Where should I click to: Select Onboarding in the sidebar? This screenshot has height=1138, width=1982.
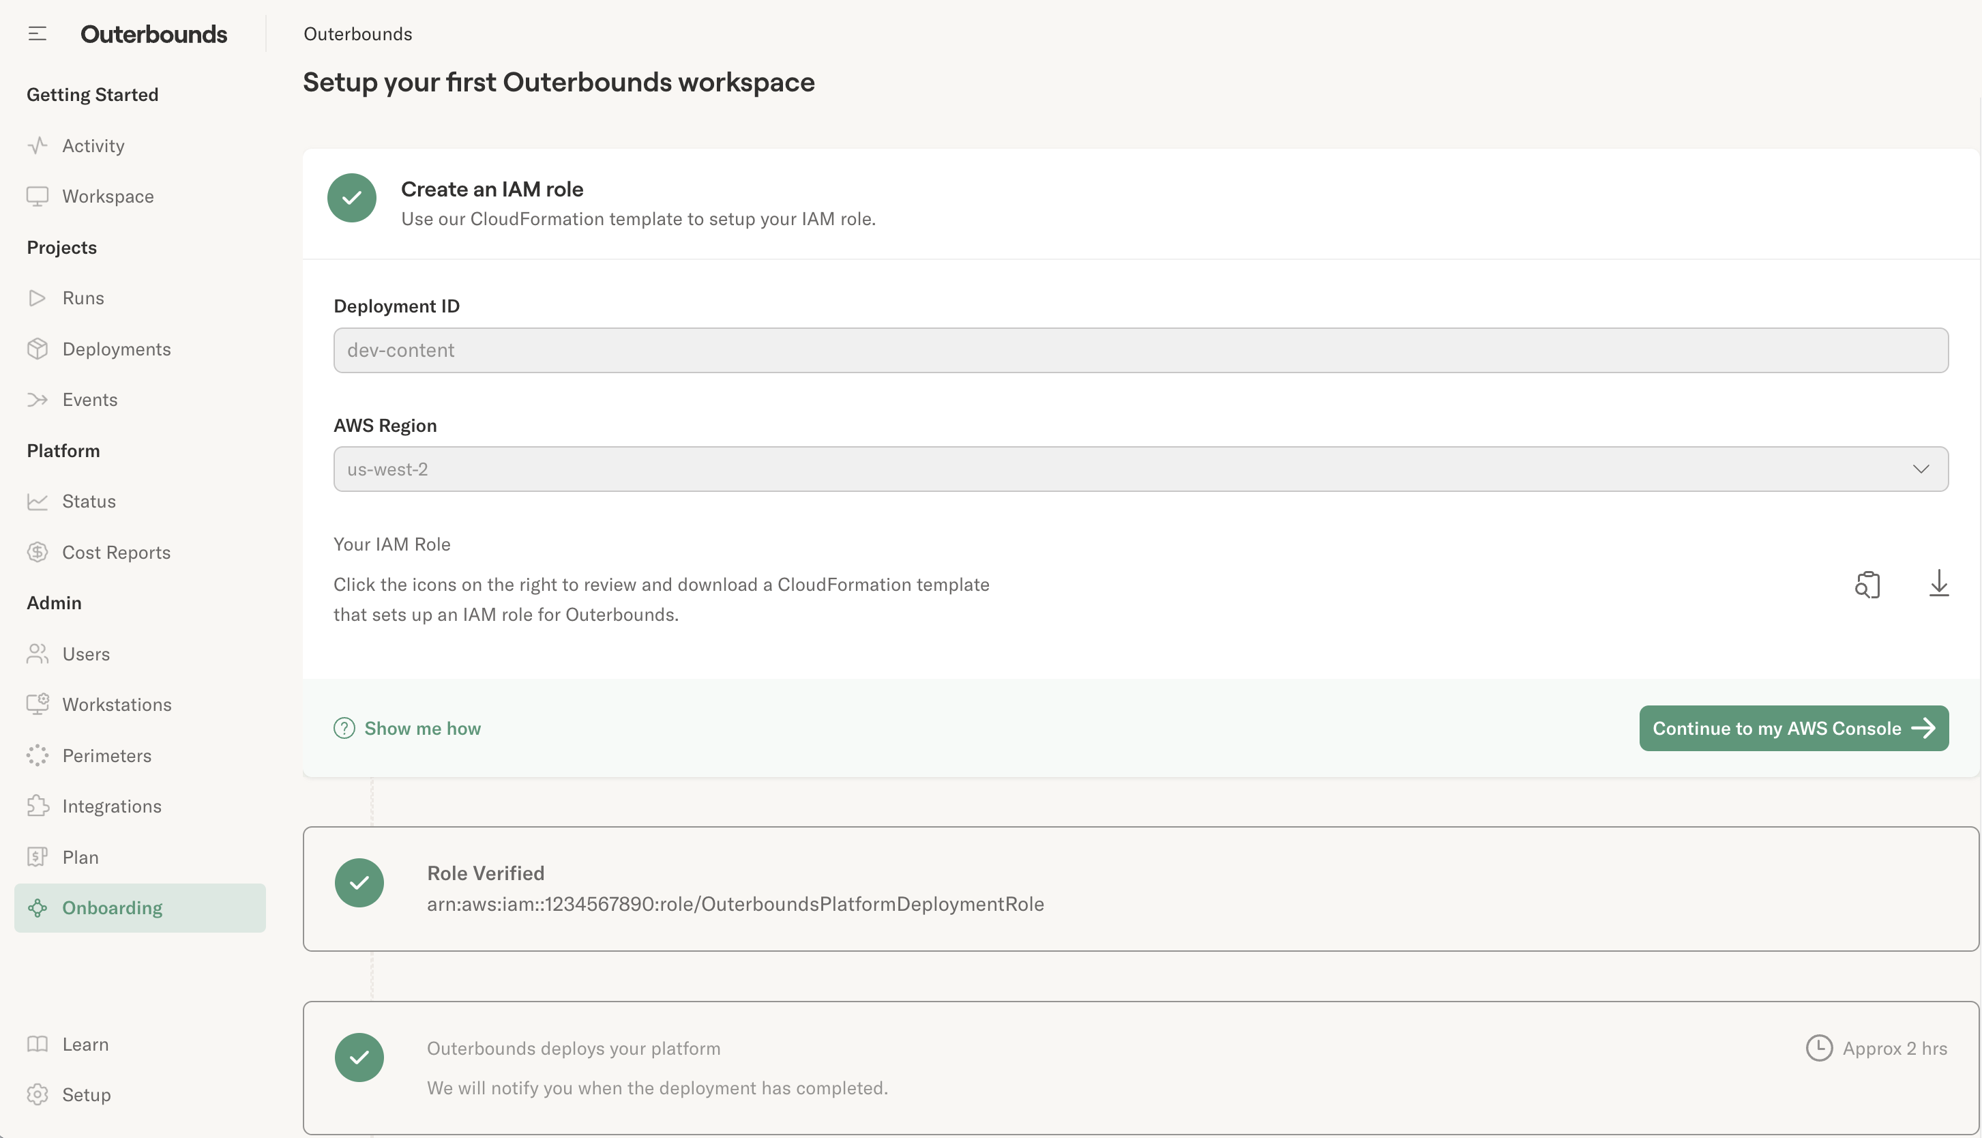[x=140, y=907]
